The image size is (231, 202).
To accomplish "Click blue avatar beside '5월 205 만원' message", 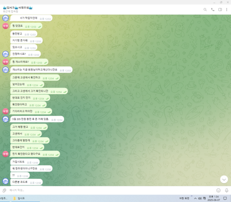I will point(6,119).
